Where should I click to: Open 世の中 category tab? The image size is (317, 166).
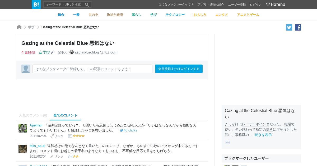[93, 15]
